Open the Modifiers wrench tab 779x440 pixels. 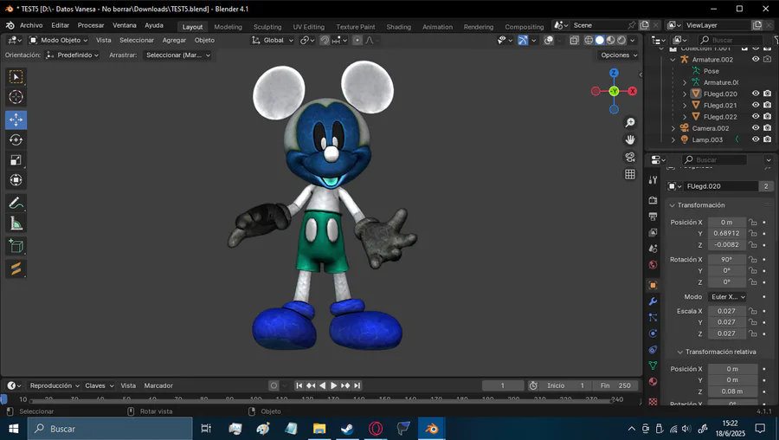click(x=653, y=301)
